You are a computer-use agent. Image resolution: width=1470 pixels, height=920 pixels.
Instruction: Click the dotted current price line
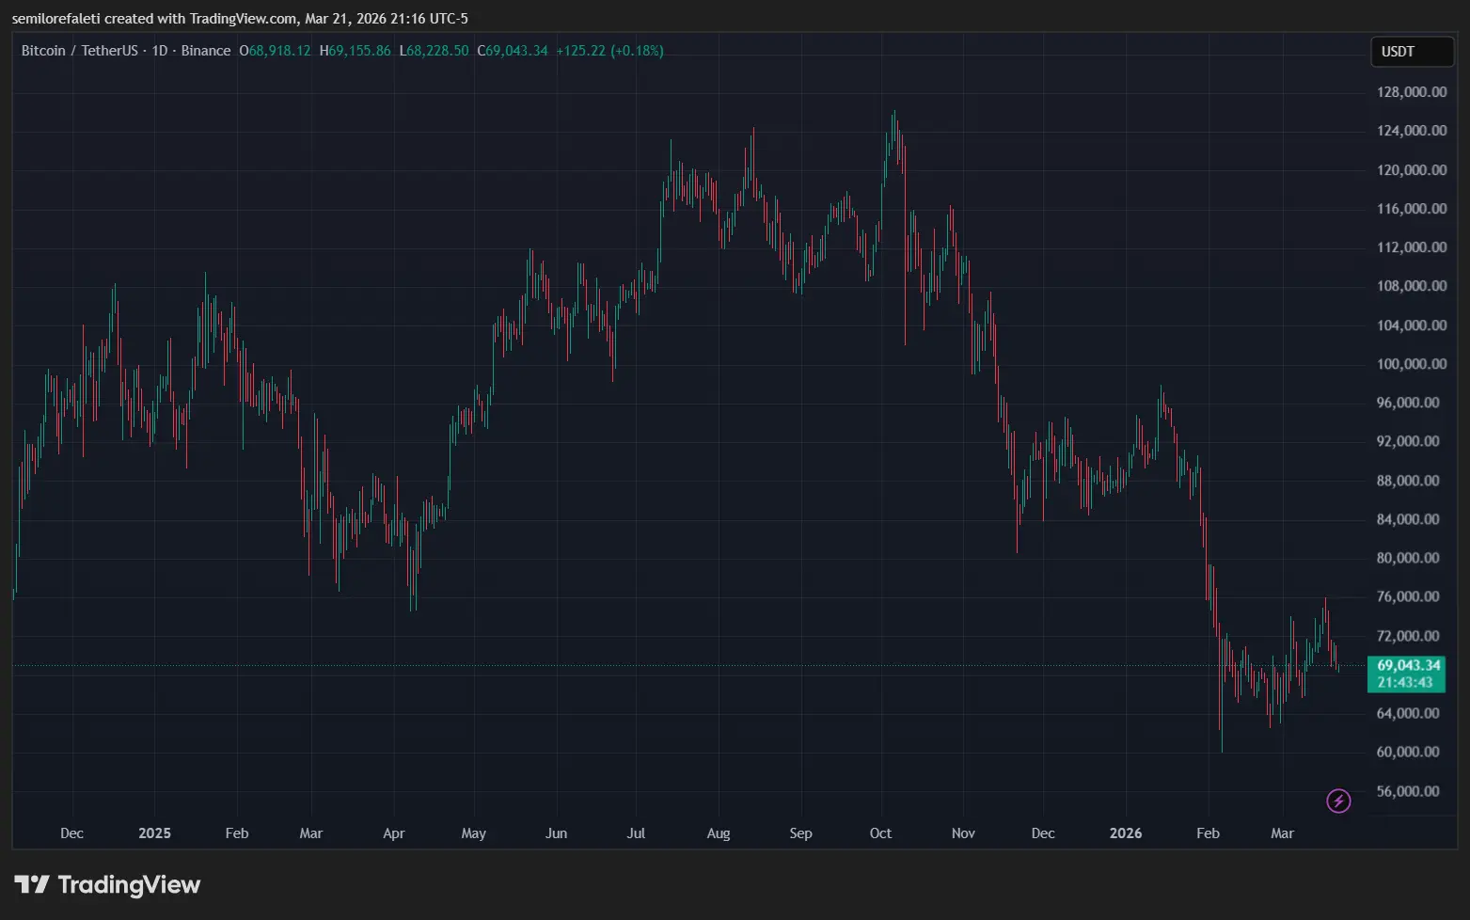[x=658, y=665]
